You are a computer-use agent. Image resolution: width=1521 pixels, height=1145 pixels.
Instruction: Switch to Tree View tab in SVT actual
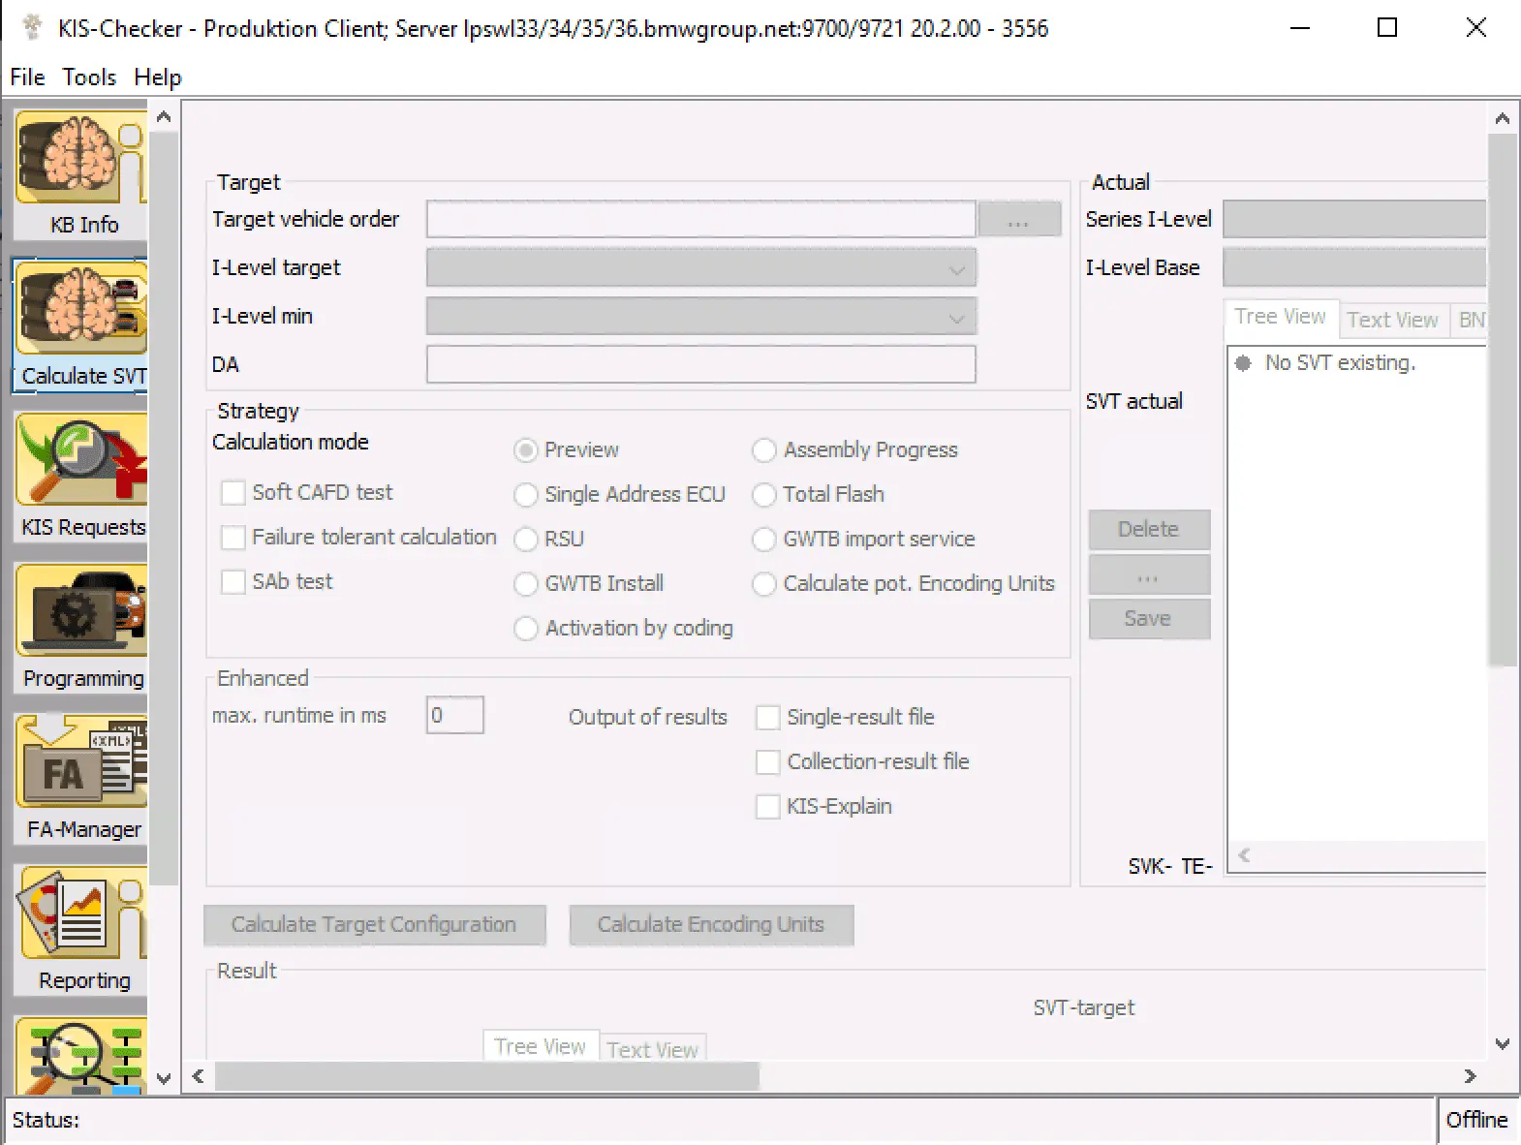click(1281, 317)
